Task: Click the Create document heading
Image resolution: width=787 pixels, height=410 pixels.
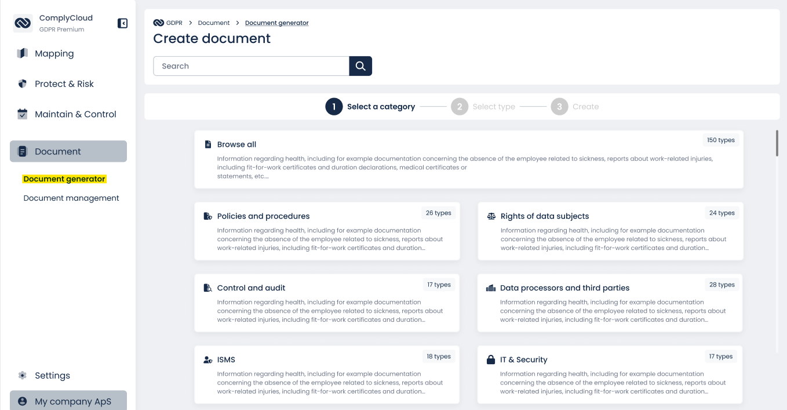Action: (x=212, y=39)
